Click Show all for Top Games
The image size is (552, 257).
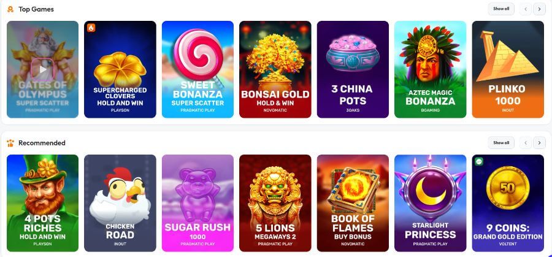(501, 9)
